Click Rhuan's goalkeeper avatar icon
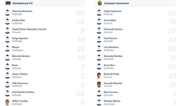The image size is (179, 106). point(7,49)
